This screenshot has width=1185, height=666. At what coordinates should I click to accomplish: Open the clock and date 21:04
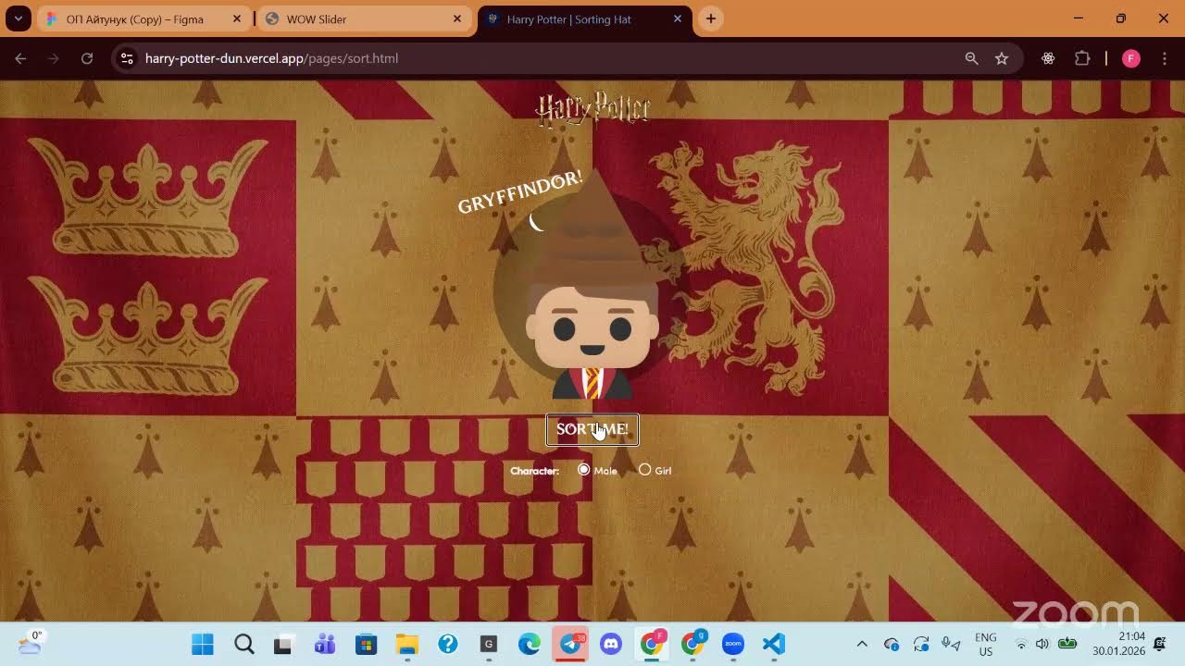pyautogui.click(x=1118, y=644)
